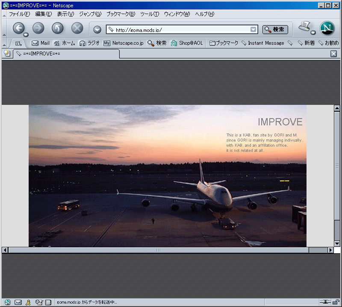The image size is (342, 307).
Task: Click the round dropdown button left of the URL field
Action: pos(97,29)
